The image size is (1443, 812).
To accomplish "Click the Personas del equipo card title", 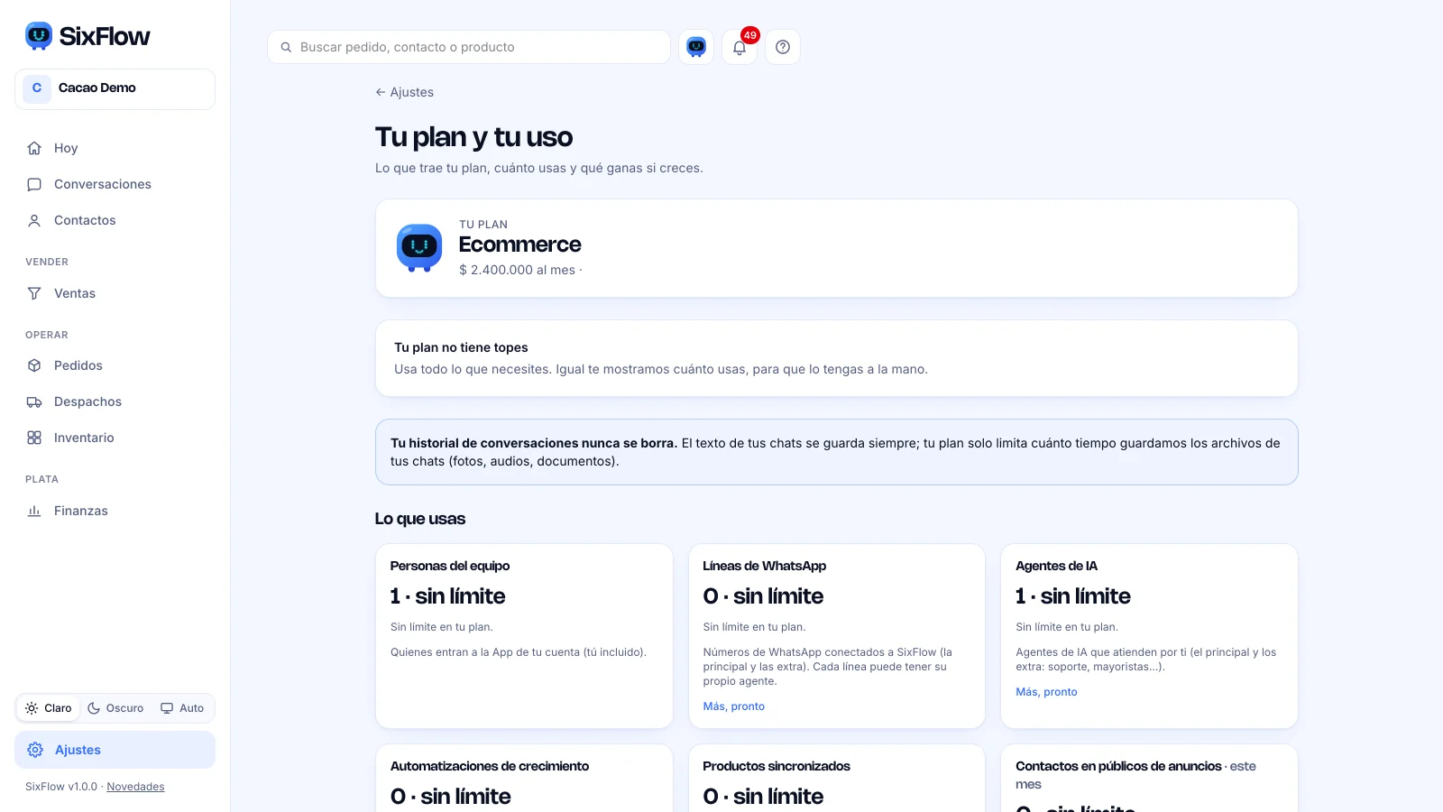I will (450, 566).
